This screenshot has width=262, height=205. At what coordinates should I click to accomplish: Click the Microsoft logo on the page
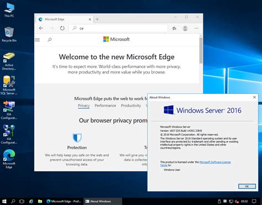click(x=116, y=39)
